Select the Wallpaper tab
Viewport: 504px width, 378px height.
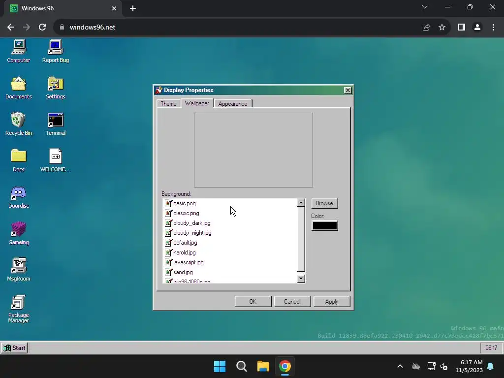tap(197, 103)
